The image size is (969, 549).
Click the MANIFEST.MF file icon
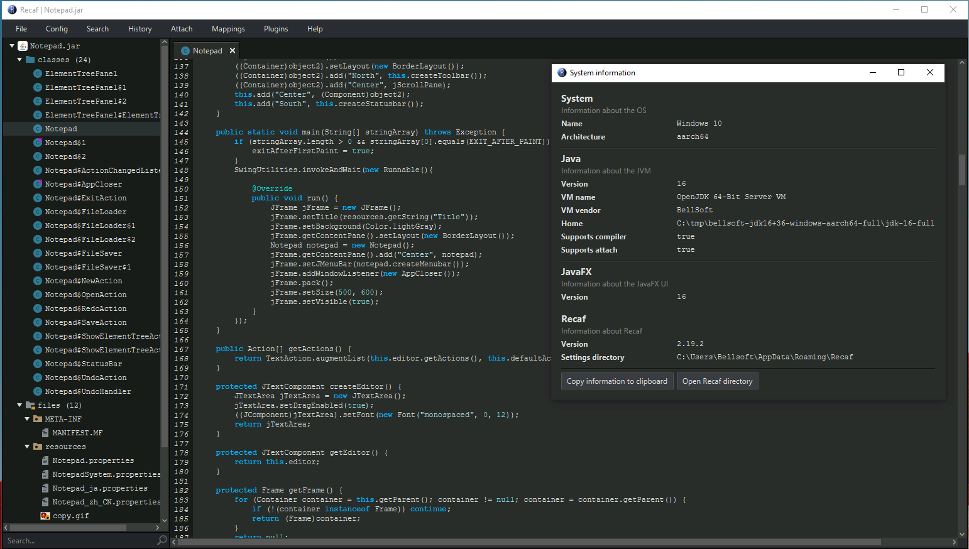(45, 433)
